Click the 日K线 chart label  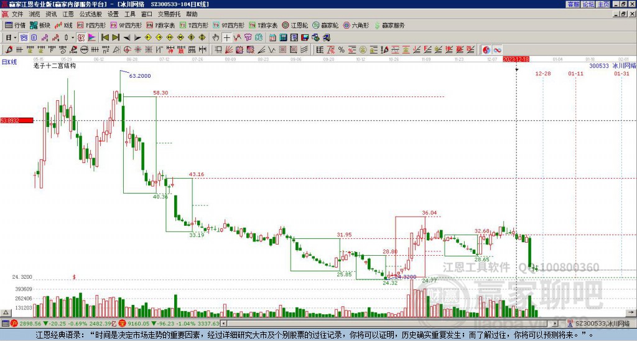pos(9,62)
